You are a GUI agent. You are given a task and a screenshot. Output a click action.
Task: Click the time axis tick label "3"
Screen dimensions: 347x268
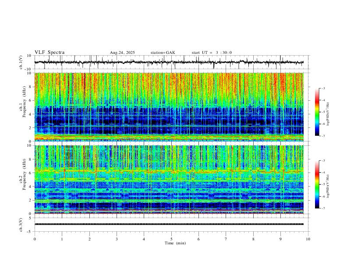pos(117,239)
